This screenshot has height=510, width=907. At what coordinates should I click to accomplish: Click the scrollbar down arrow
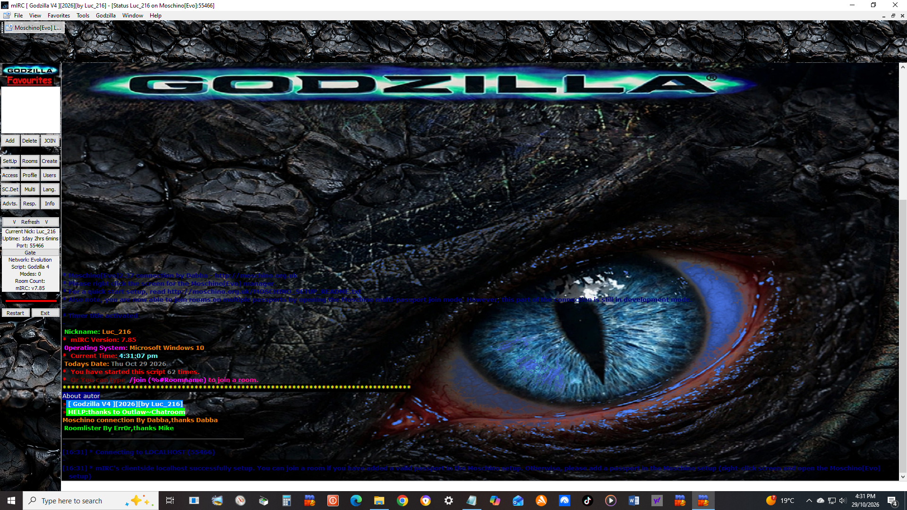click(x=903, y=477)
